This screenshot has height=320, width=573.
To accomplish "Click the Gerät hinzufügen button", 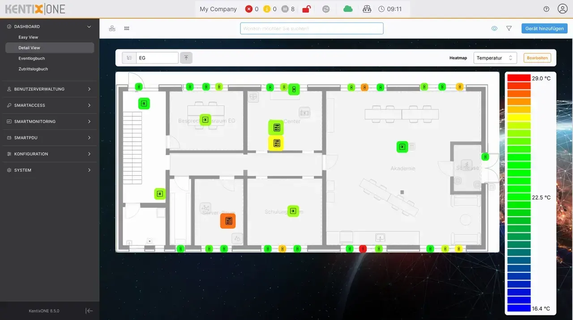I will coord(544,28).
